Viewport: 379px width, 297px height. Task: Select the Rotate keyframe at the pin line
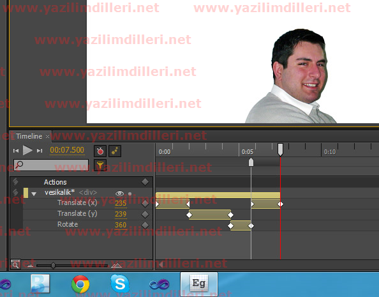(251, 226)
